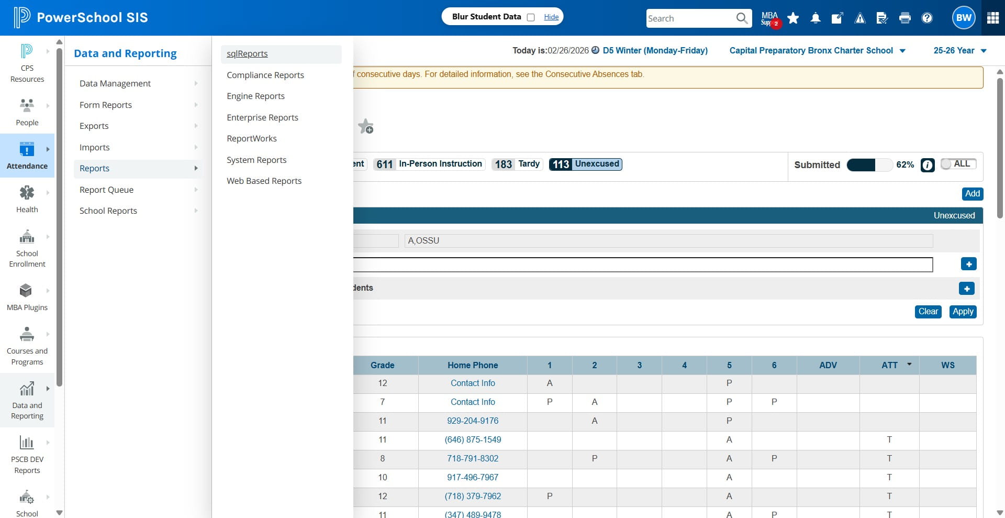Toggle the 611 In-Person Instruction chip
Image resolution: width=1005 pixels, height=518 pixels.
point(429,164)
